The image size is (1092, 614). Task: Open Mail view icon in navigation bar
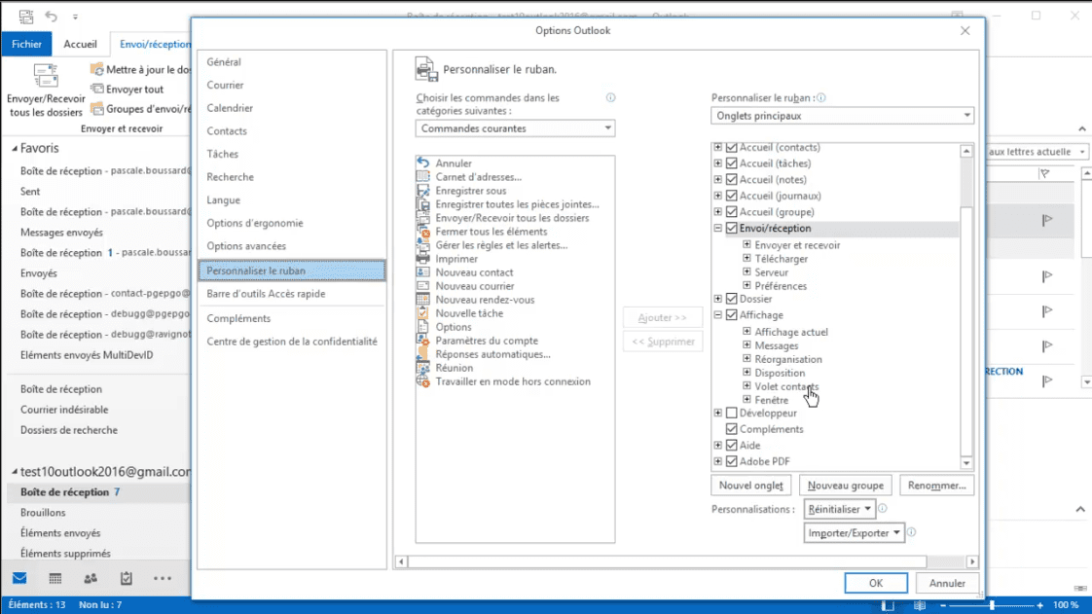point(19,578)
